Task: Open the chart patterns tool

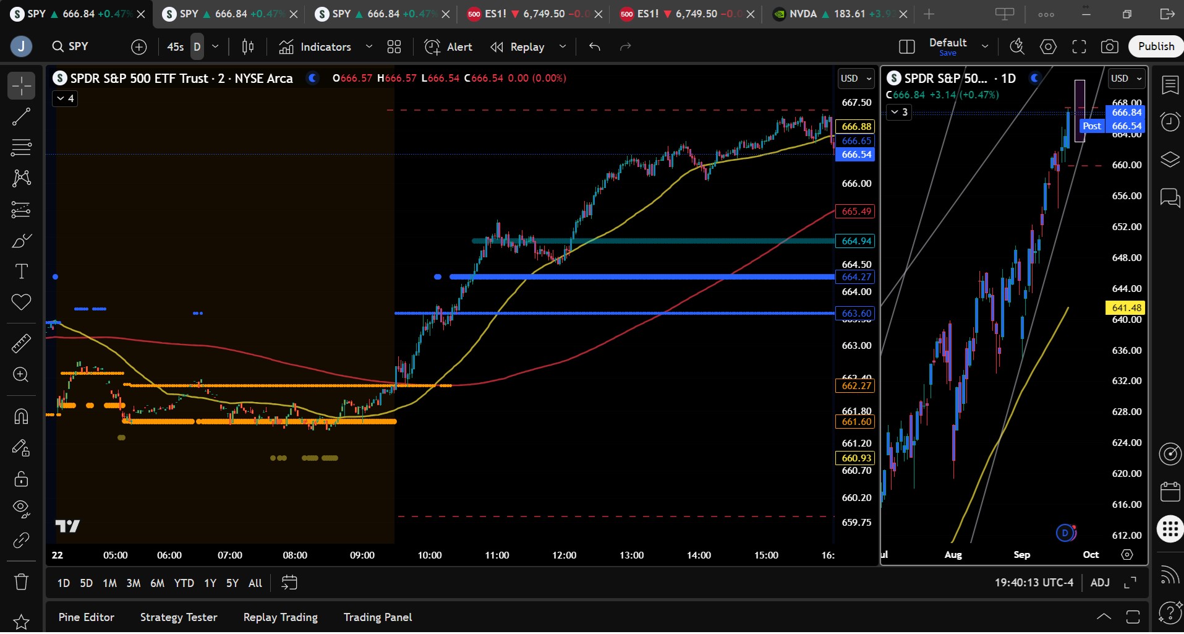Action: coord(21,178)
